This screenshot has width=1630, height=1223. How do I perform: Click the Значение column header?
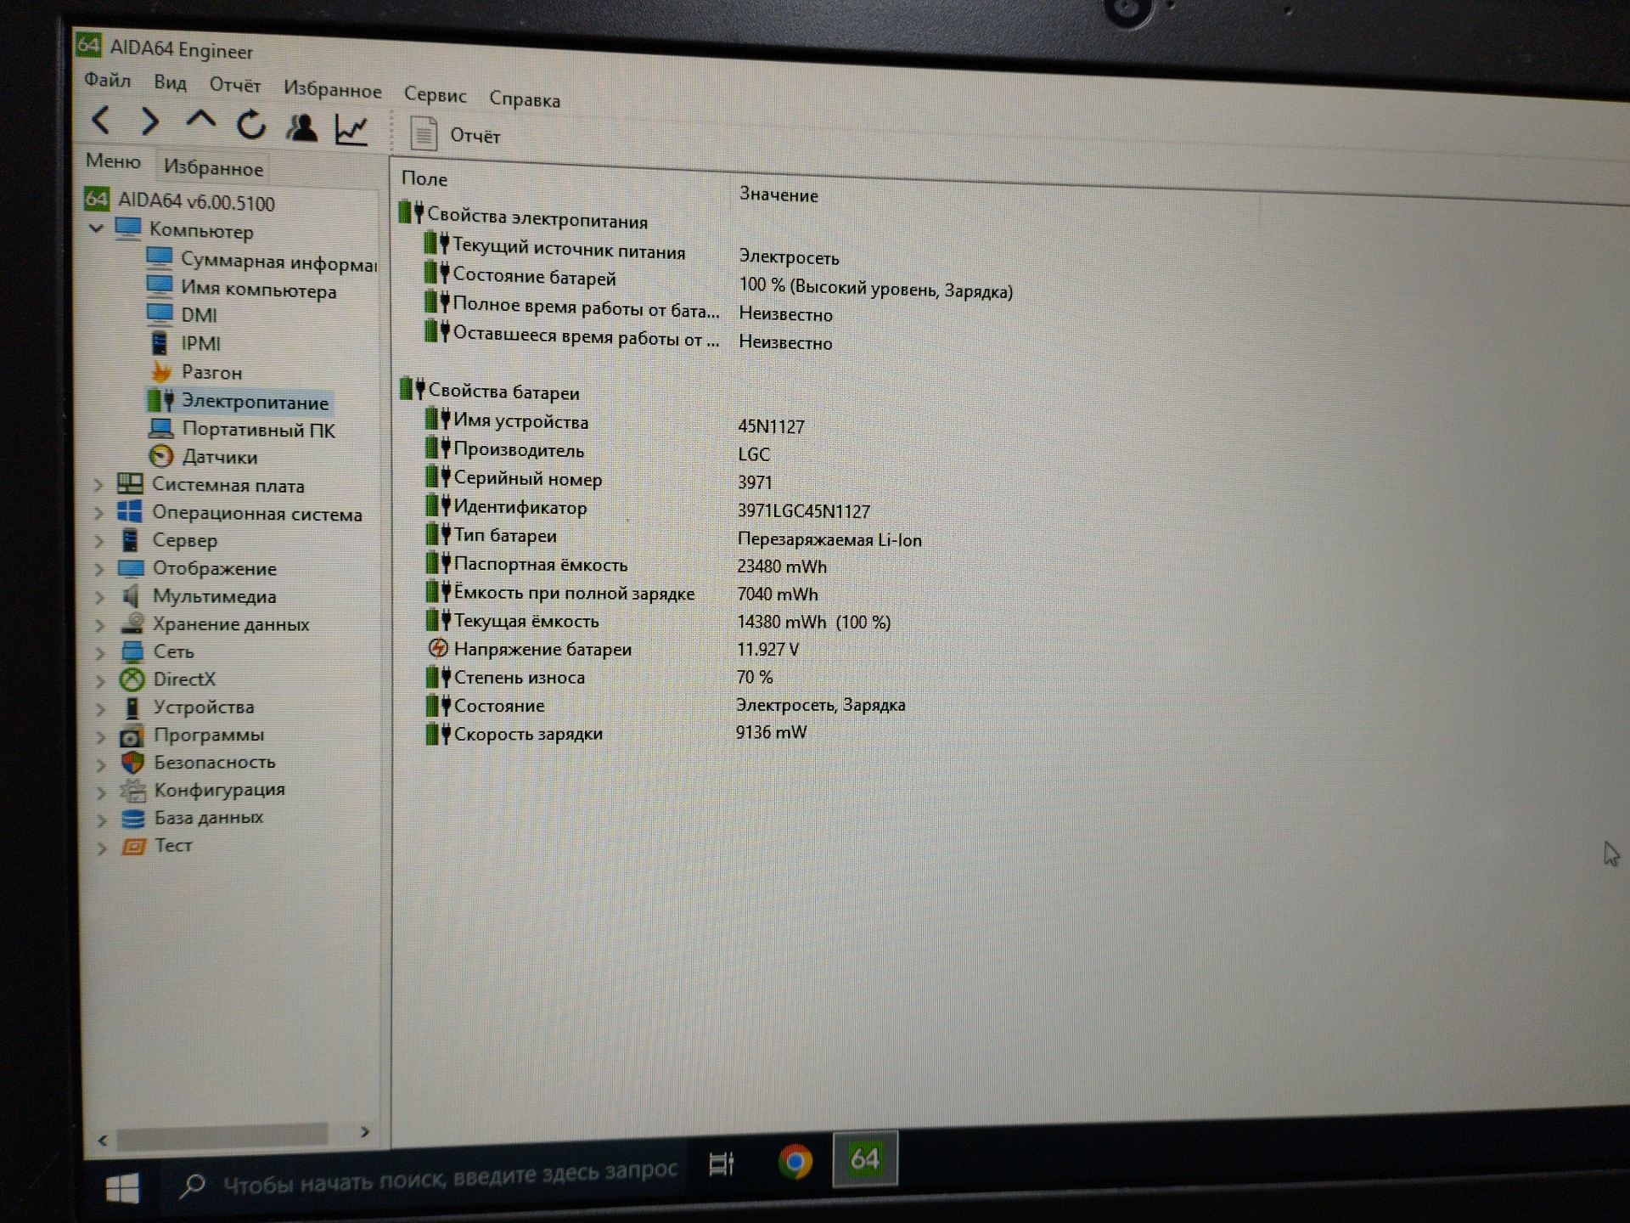(x=778, y=194)
